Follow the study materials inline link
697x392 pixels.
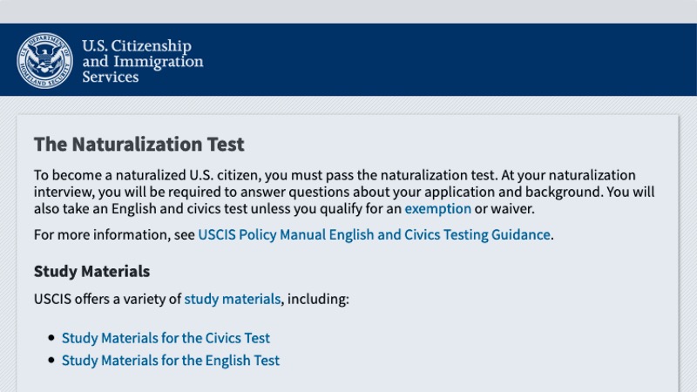coord(232,299)
